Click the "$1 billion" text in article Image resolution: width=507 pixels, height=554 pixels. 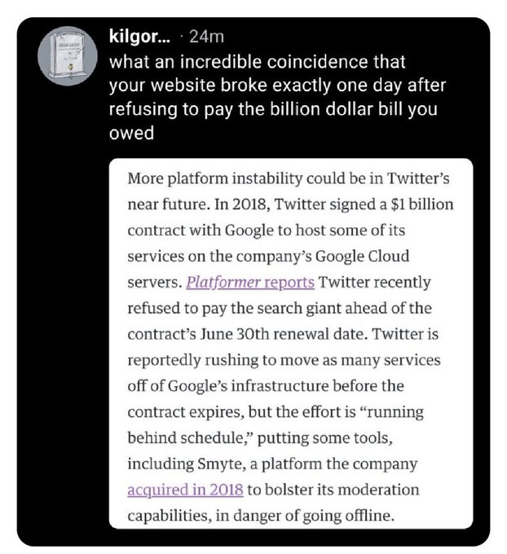pos(422,204)
